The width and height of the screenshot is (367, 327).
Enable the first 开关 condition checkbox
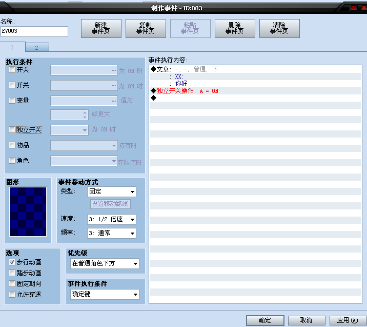[12, 70]
